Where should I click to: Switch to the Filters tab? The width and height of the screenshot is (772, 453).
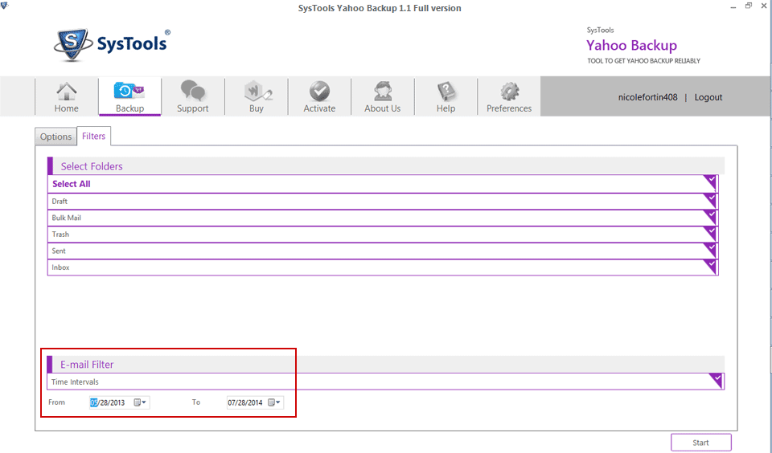pos(93,137)
